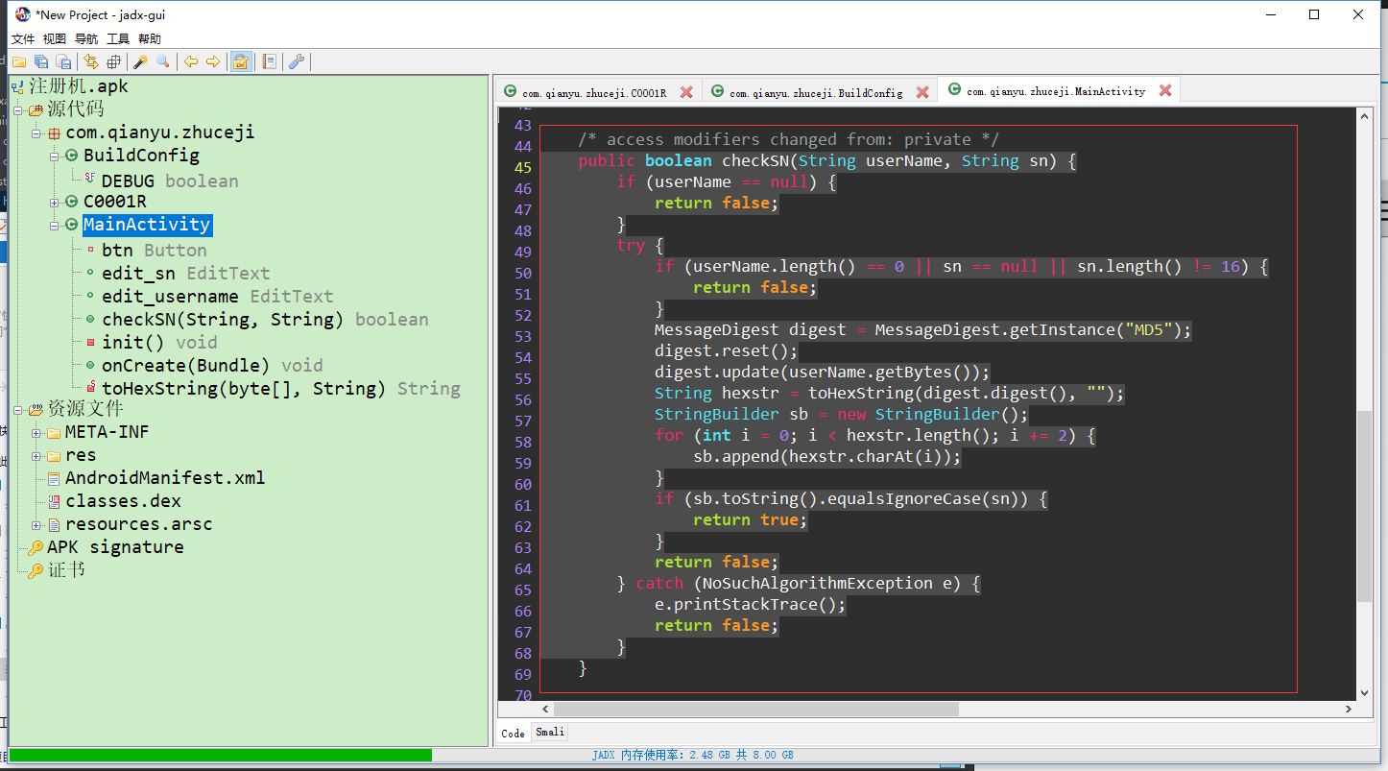Open the 工具 menu

pyautogui.click(x=118, y=39)
